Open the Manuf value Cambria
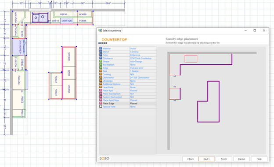The image size is (274, 167). (134, 52)
